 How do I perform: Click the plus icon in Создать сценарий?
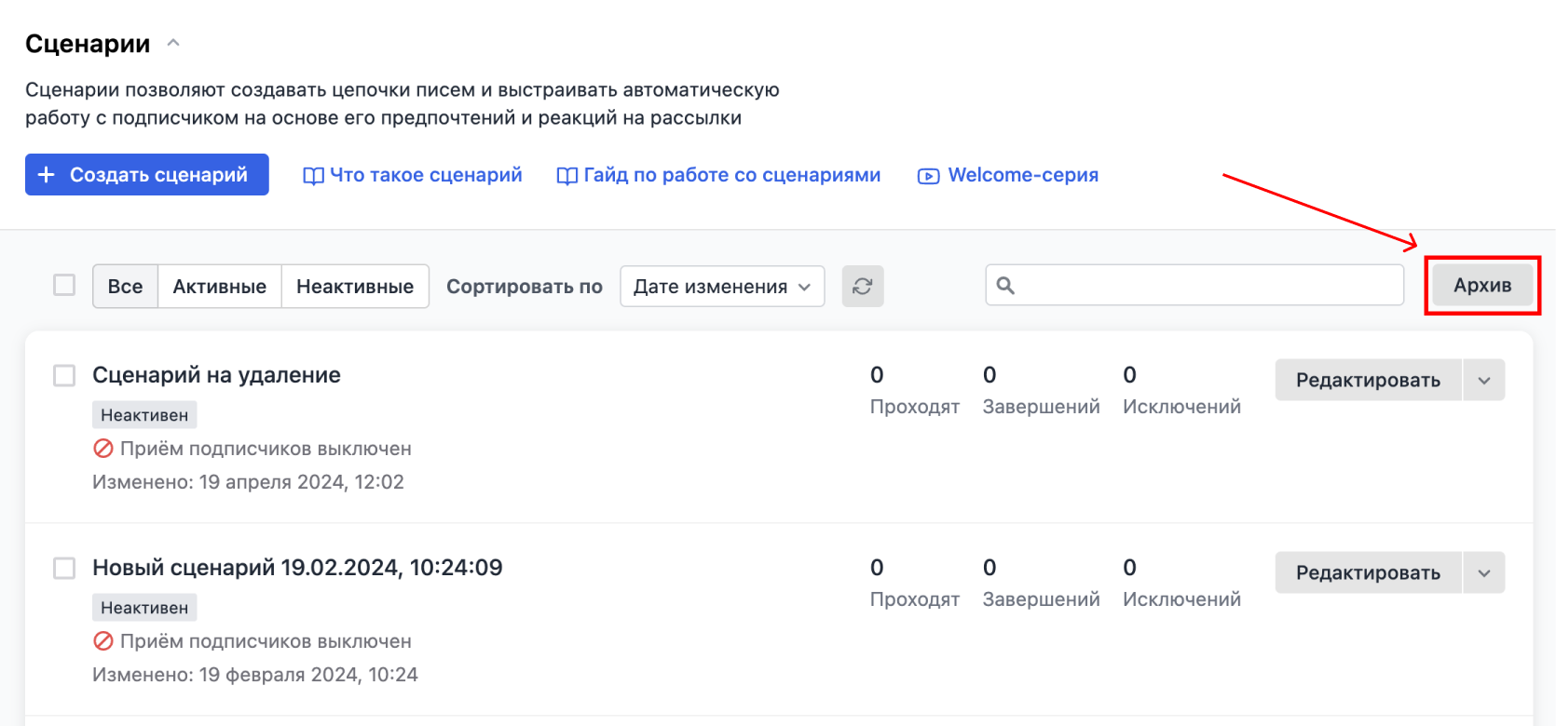[x=47, y=175]
